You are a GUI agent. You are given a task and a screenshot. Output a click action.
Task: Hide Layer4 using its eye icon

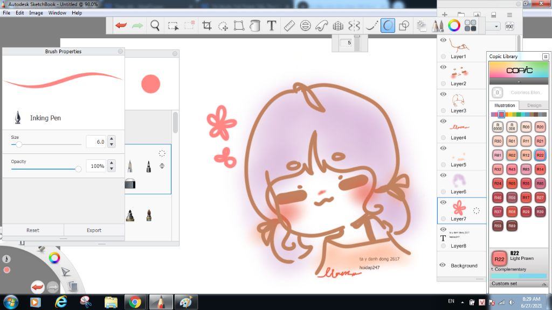coord(443,121)
